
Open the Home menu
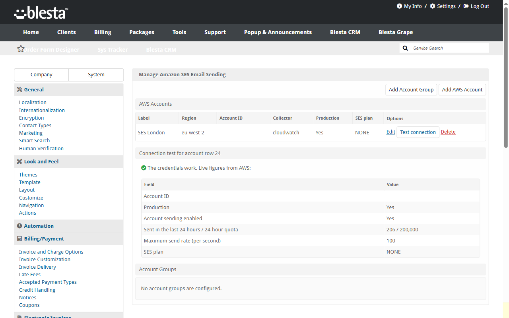click(x=31, y=32)
